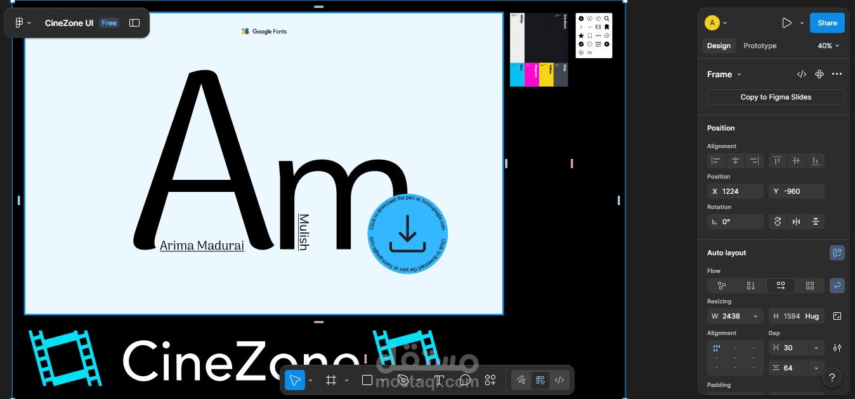Click the height field 1594 Hug

(796, 316)
